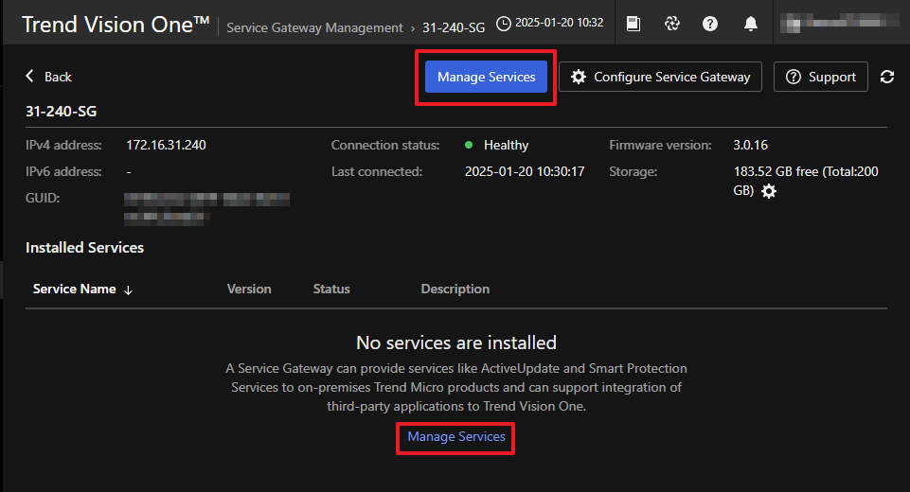Click the swirl assistant icon in top bar
Image resolution: width=910 pixels, height=492 pixels.
(672, 24)
